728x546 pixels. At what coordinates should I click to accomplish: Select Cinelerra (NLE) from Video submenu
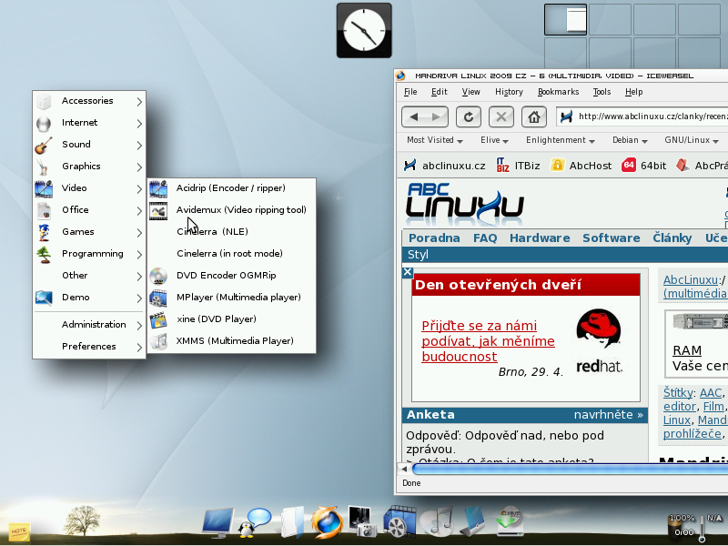[232, 232]
